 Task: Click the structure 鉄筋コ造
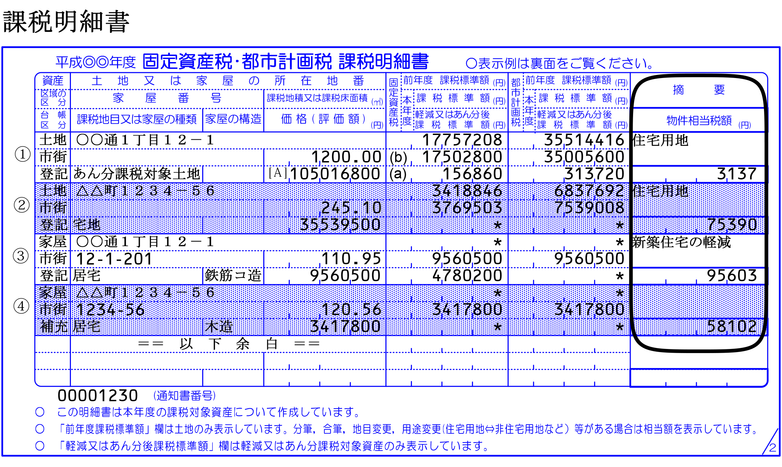pyautogui.click(x=233, y=275)
